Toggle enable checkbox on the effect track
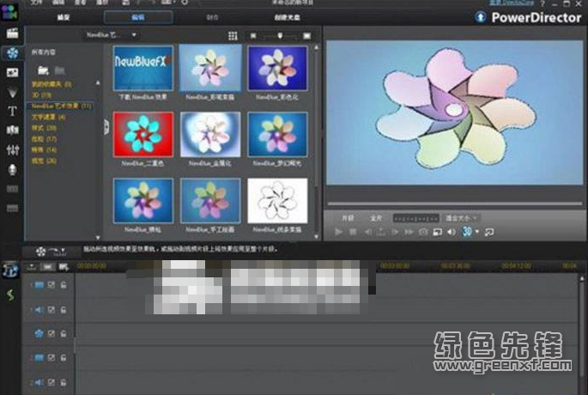 (52, 333)
